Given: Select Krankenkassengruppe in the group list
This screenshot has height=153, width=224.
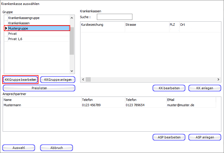Looking at the screenshot, I should click(x=24, y=18).
